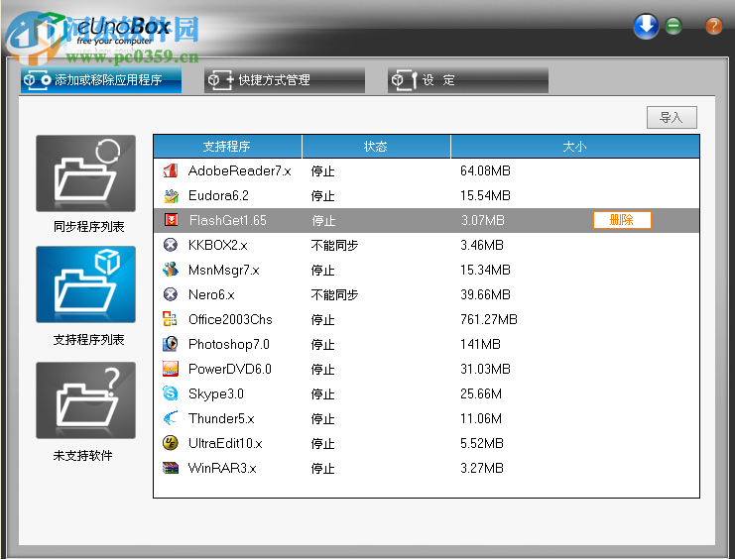
Task: Click the blue download arrow icon
Action: [646, 26]
